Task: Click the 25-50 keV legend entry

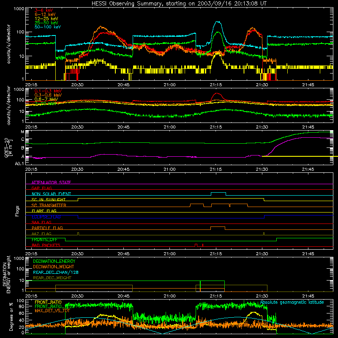Action: pyautogui.click(x=46, y=23)
